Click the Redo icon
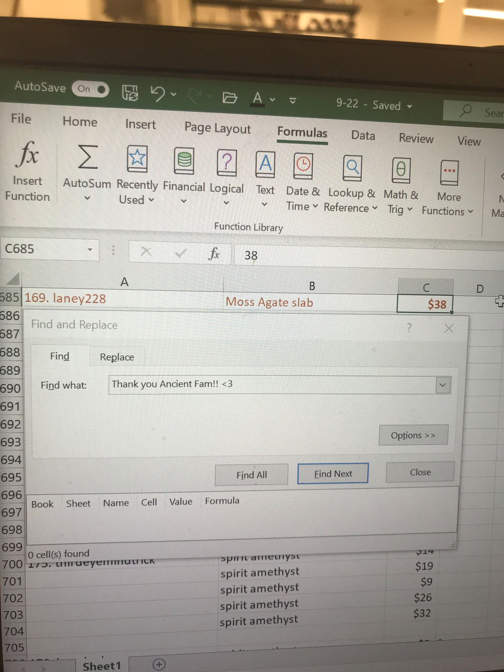This screenshot has height=672, width=504. (194, 96)
